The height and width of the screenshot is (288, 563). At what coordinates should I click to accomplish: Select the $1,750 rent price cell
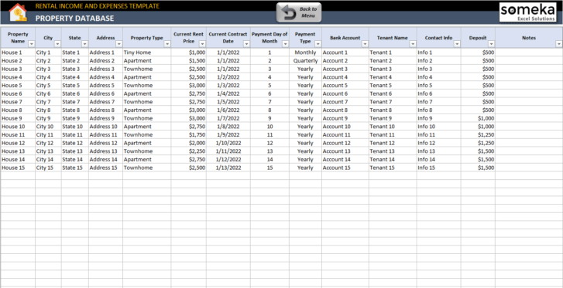pos(188,134)
